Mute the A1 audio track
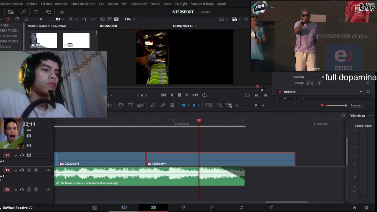Image resolution: width=377 pixels, height=212 pixels. click(36, 170)
